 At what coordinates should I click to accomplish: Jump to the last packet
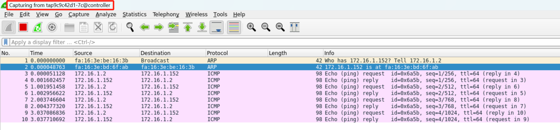tap(202, 27)
